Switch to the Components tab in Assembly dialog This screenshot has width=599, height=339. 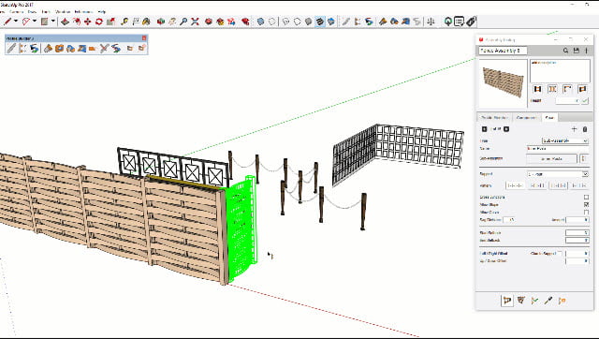(x=526, y=117)
